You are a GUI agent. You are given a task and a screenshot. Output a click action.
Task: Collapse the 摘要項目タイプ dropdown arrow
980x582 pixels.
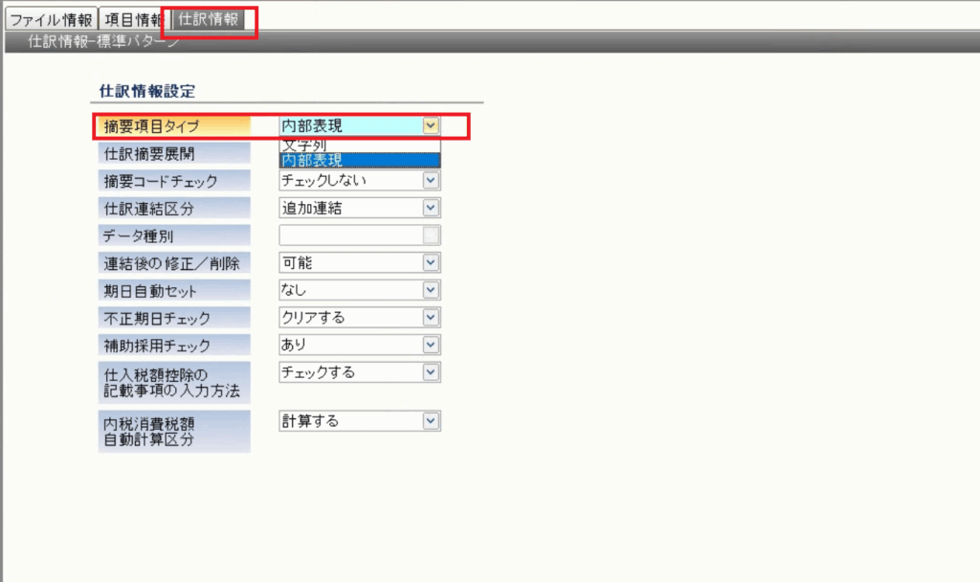[431, 125]
